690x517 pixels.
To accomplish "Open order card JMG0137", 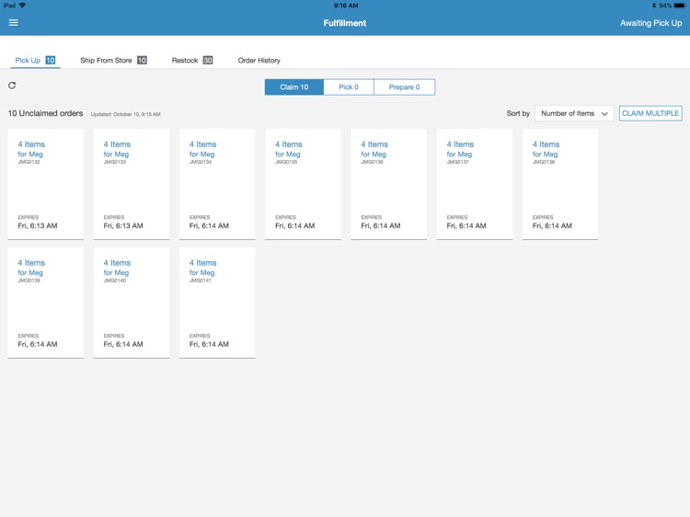I will 475,184.
